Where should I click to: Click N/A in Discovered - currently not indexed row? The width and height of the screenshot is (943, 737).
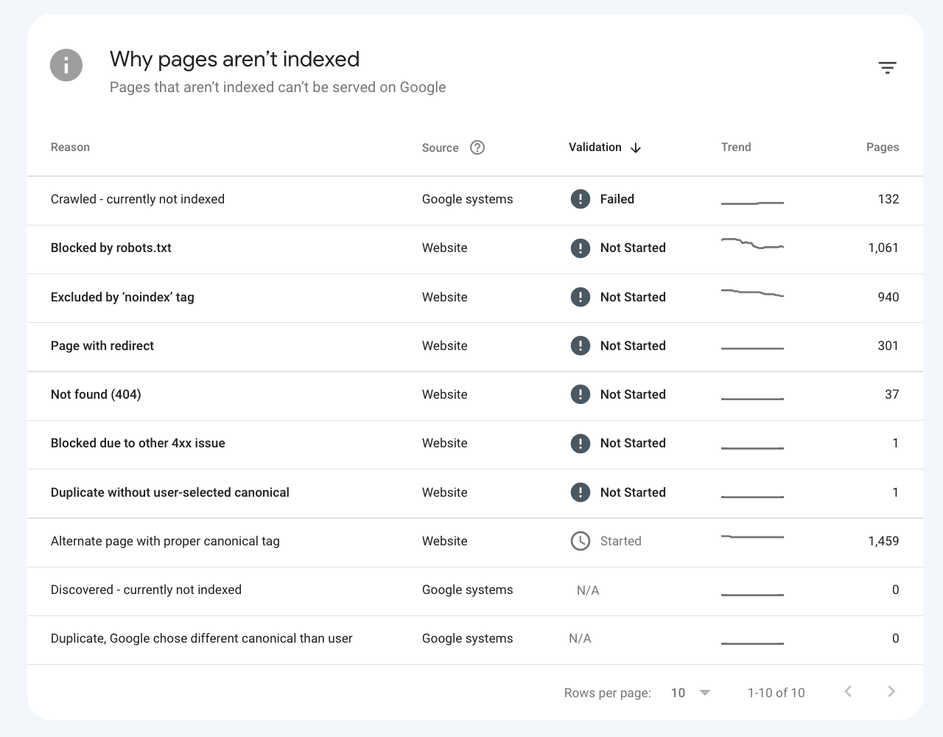(x=588, y=590)
